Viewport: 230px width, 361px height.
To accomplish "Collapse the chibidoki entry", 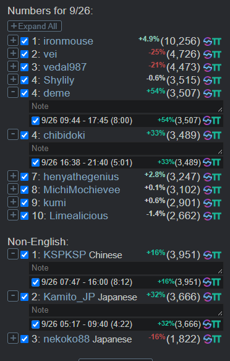I will 13,134.
